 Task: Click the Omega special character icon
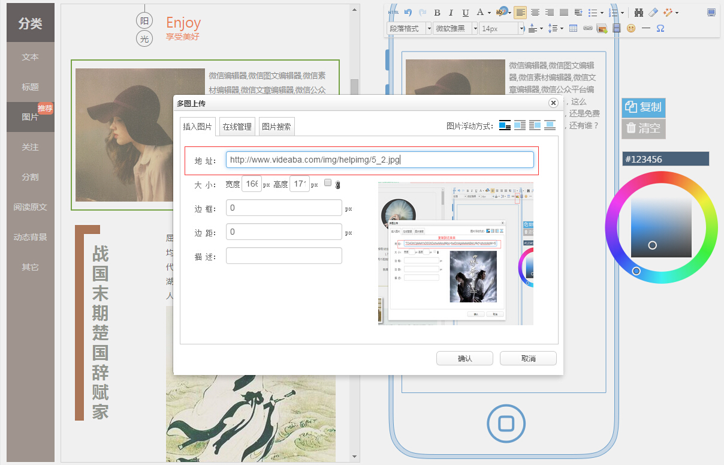pos(660,28)
